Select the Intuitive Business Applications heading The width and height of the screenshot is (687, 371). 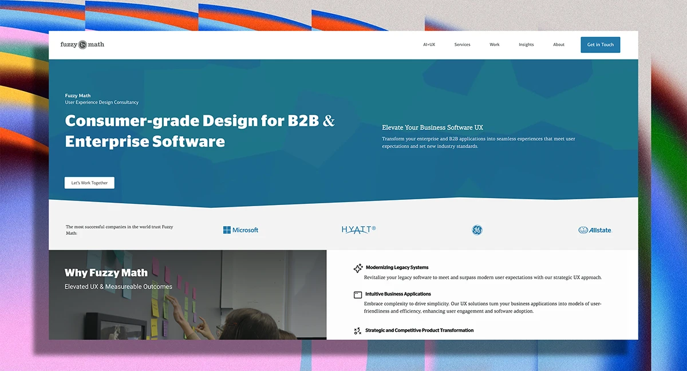398,294
